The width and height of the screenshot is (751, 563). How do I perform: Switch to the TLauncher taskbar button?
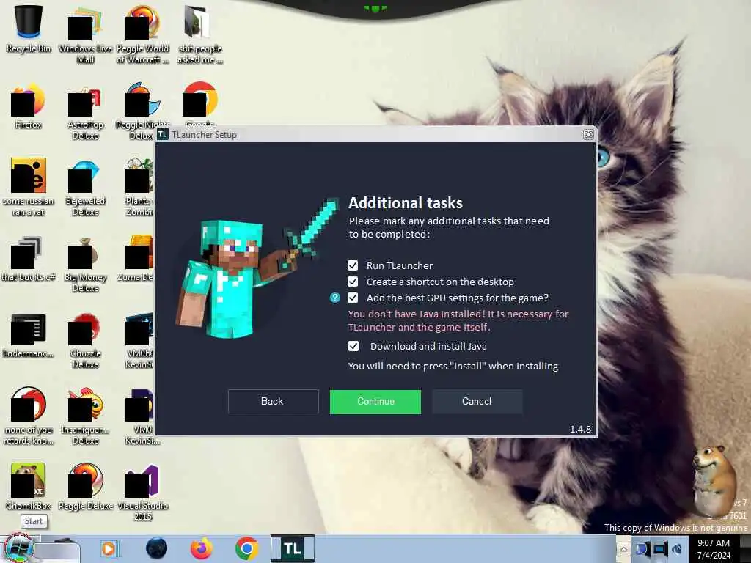293,548
